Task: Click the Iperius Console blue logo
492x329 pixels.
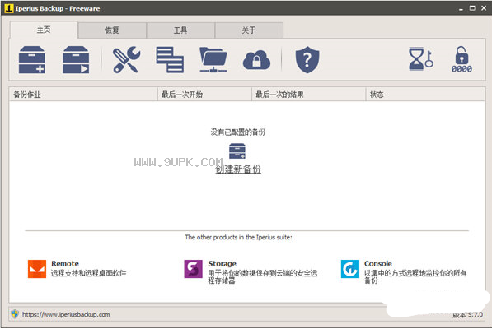Action: pyautogui.click(x=350, y=269)
